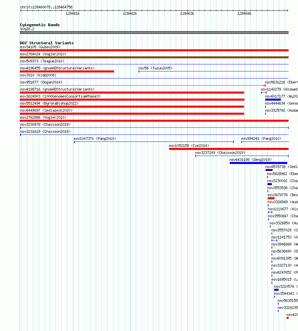This screenshot has height=331, width=298.
Task: Click esv994241 (Pang2010) label
Action: click(261, 139)
